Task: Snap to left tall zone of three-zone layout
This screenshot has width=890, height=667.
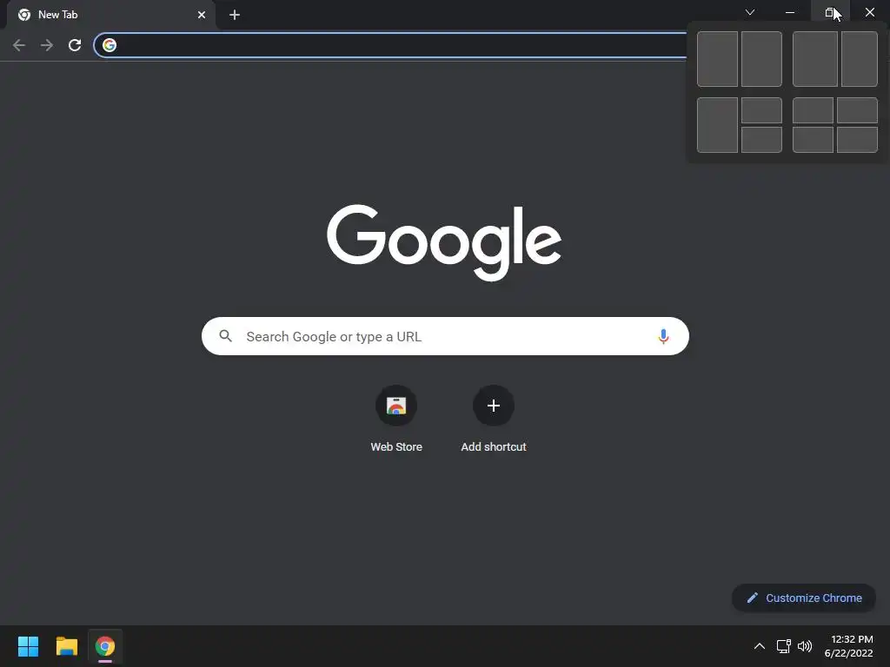Action: coord(717,125)
